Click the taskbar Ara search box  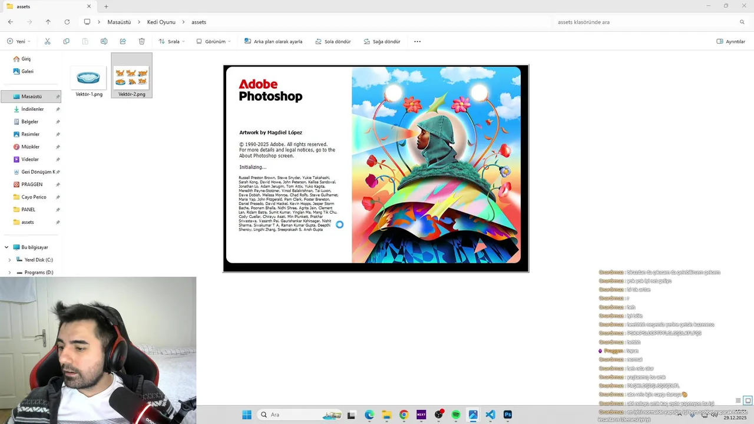click(x=300, y=415)
